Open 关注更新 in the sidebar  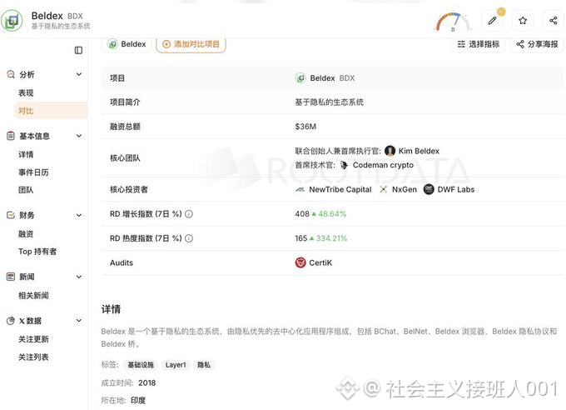[x=33, y=339]
